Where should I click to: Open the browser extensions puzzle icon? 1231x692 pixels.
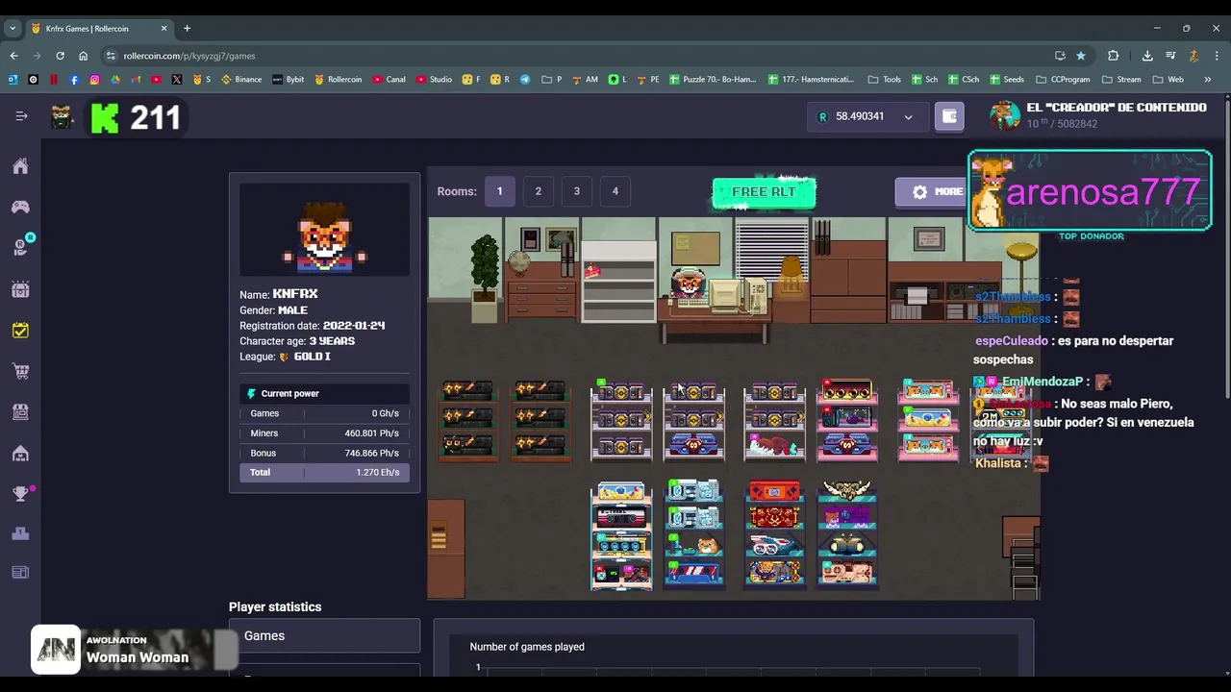point(1114,56)
